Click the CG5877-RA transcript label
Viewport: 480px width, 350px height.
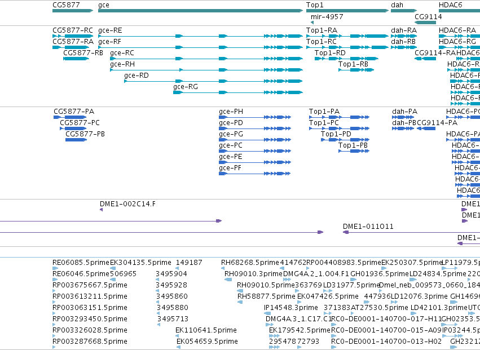pos(73,42)
